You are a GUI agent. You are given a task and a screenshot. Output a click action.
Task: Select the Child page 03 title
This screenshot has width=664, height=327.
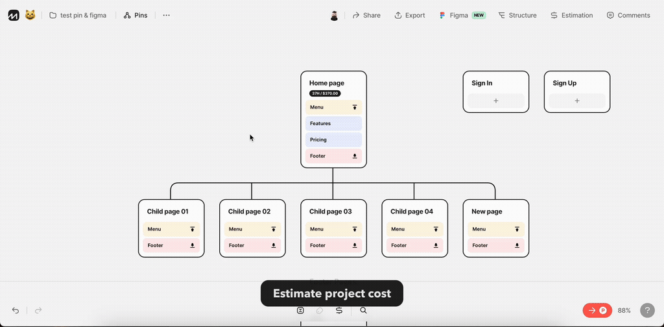tap(330, 212)
